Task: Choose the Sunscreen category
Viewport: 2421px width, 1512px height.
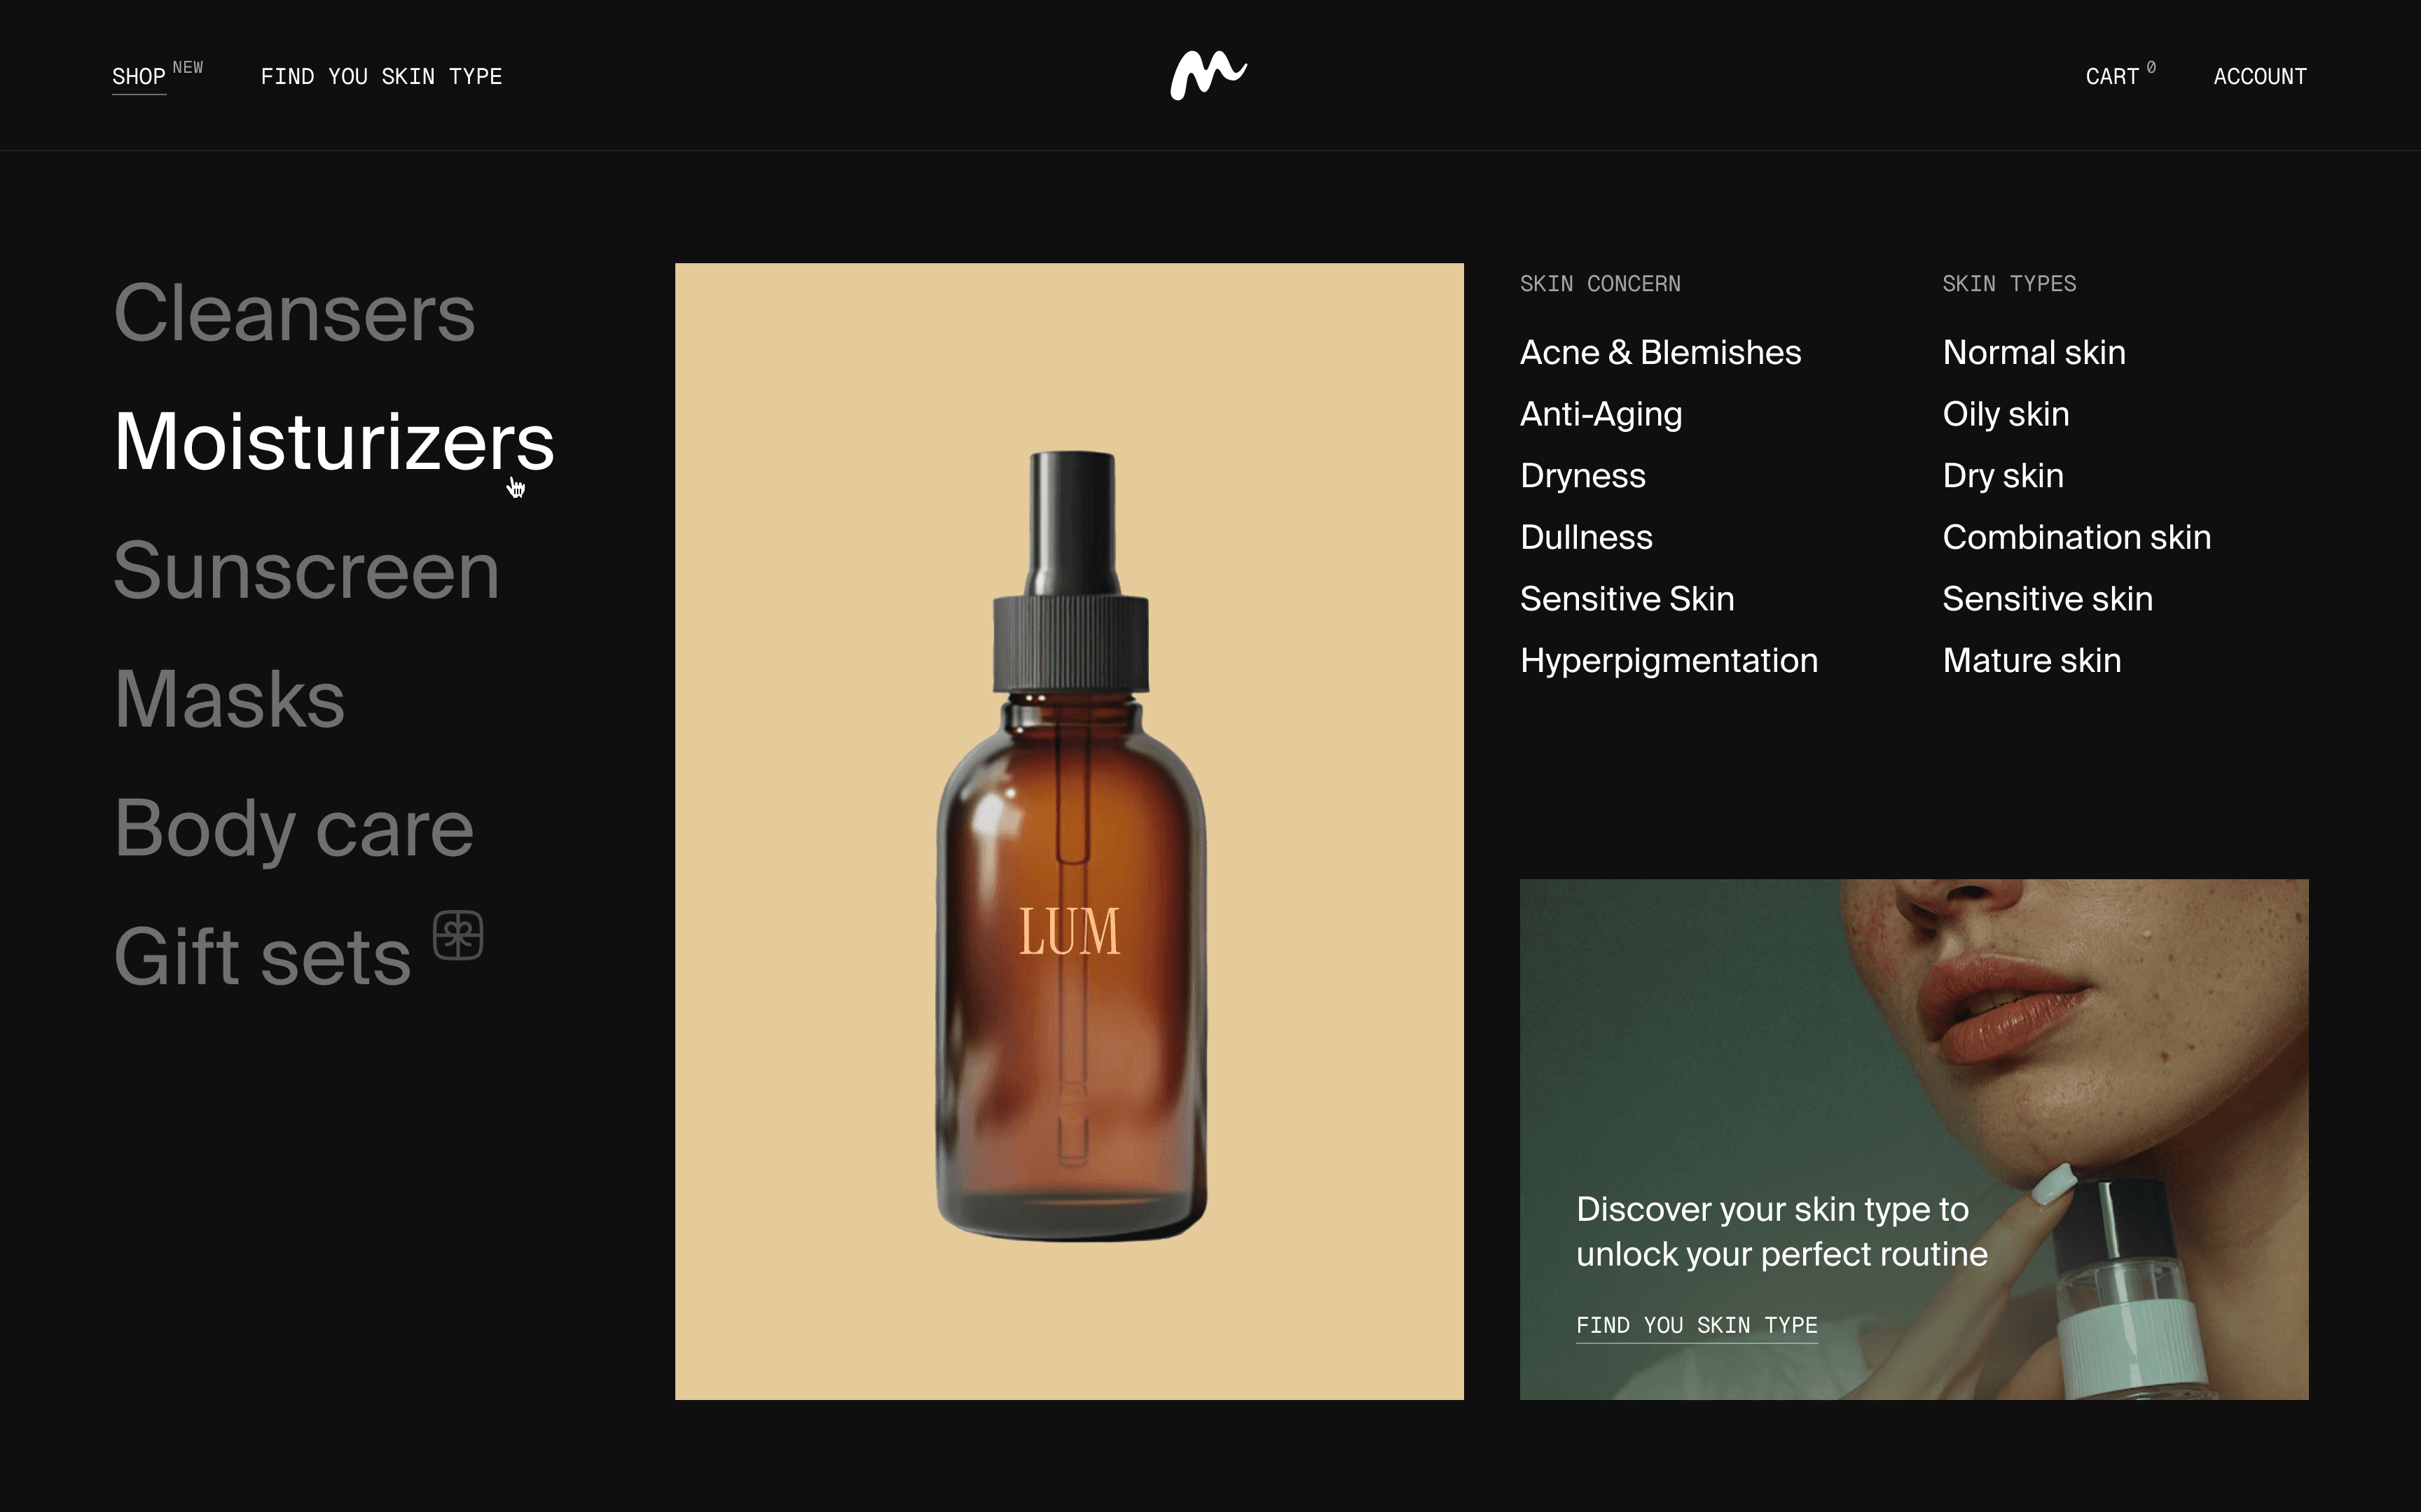Action: (306, 570)
